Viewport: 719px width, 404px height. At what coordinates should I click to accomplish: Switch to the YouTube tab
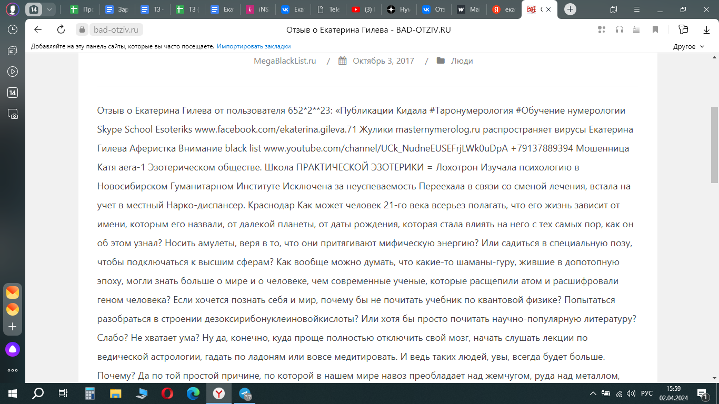coord(363,9)
